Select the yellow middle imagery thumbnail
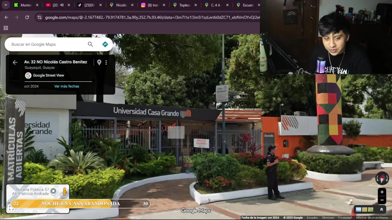The width and height of the screenshot is (392, 220). tap(364, 210)
